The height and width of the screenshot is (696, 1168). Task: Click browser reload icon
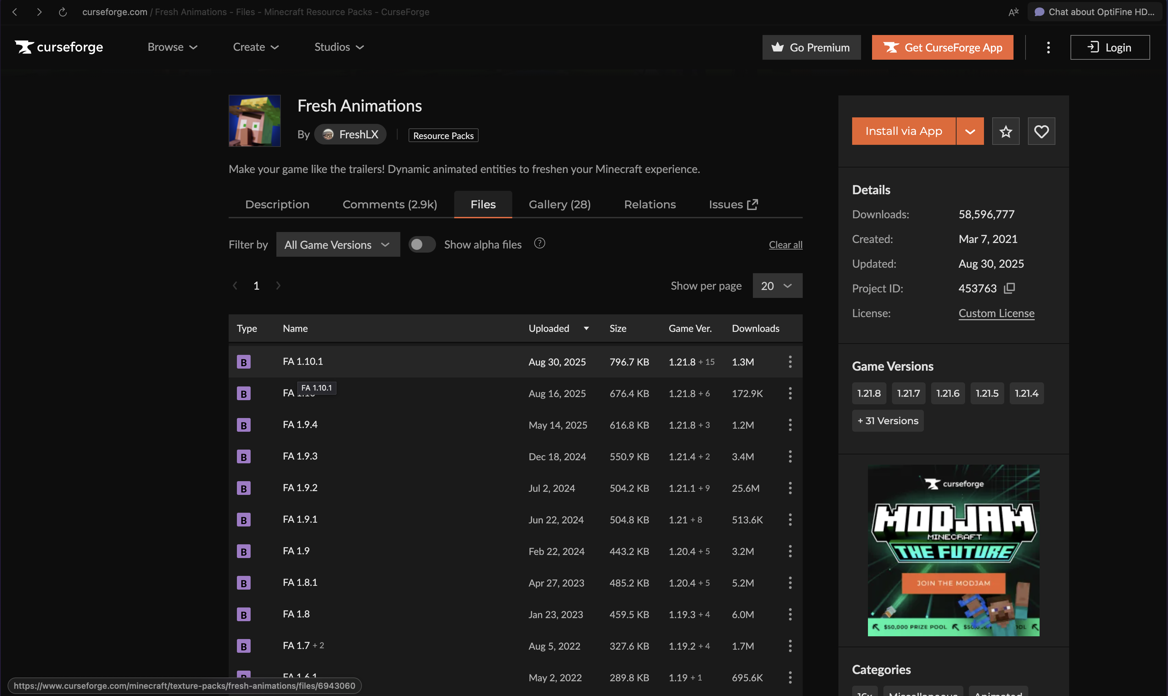tap(62, 12)
